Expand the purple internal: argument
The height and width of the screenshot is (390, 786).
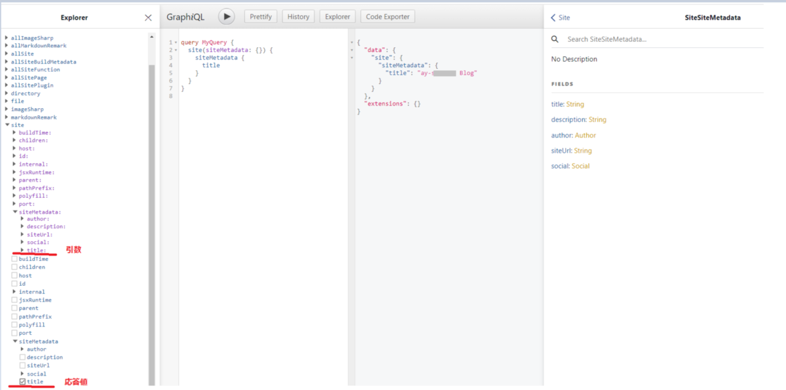point(14,165)
